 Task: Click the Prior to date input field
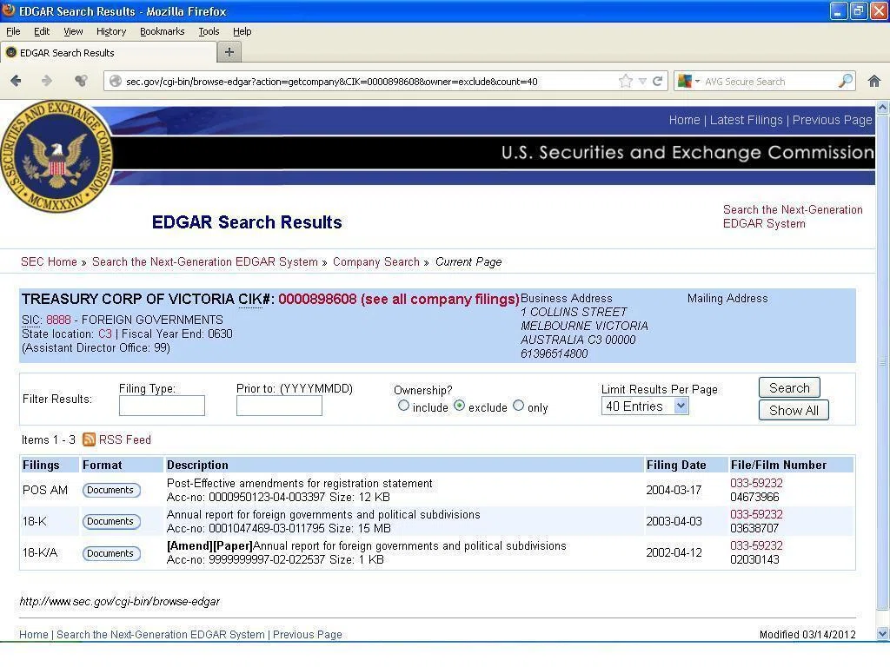click(x=279, y=406)
